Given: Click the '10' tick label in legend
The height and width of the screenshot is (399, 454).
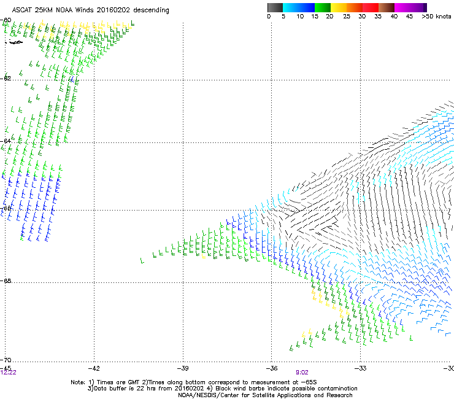Looking at the screenshot, I should (300, 17).
